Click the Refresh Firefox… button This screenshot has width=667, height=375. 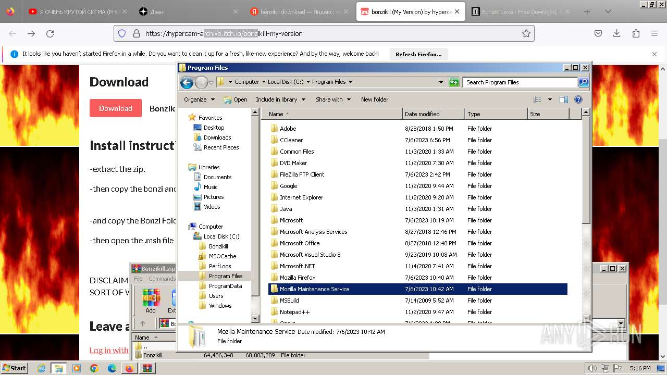(x=418, y=54)
